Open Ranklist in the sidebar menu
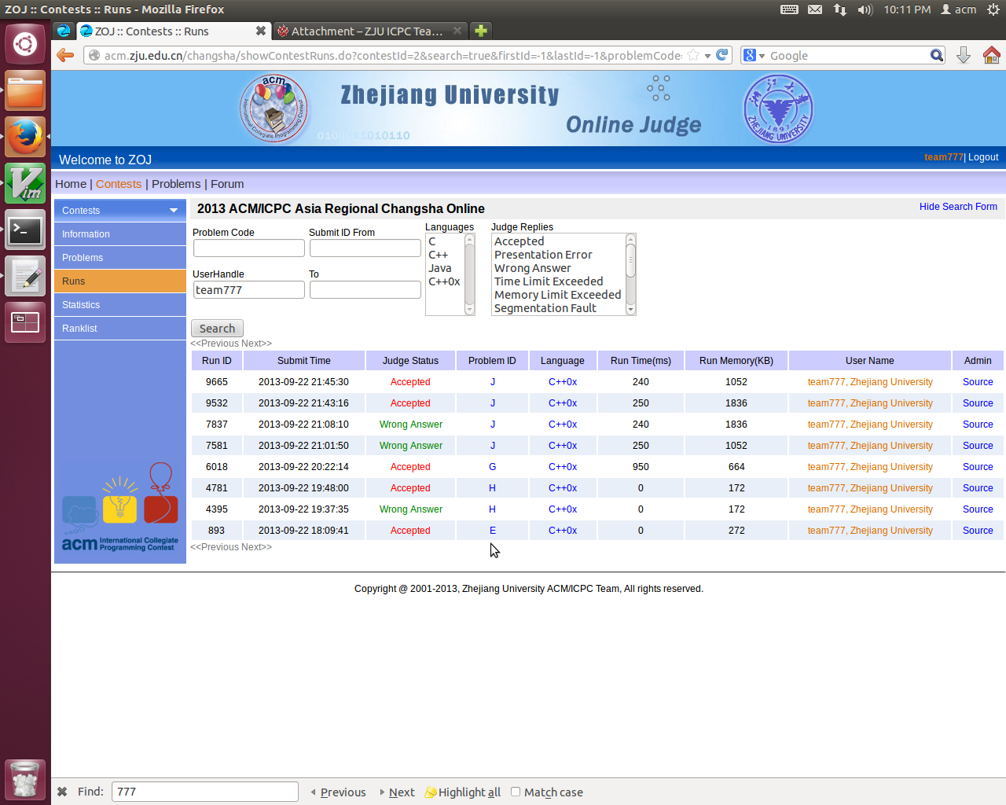 pyautogui.click(x=80, y=329)
